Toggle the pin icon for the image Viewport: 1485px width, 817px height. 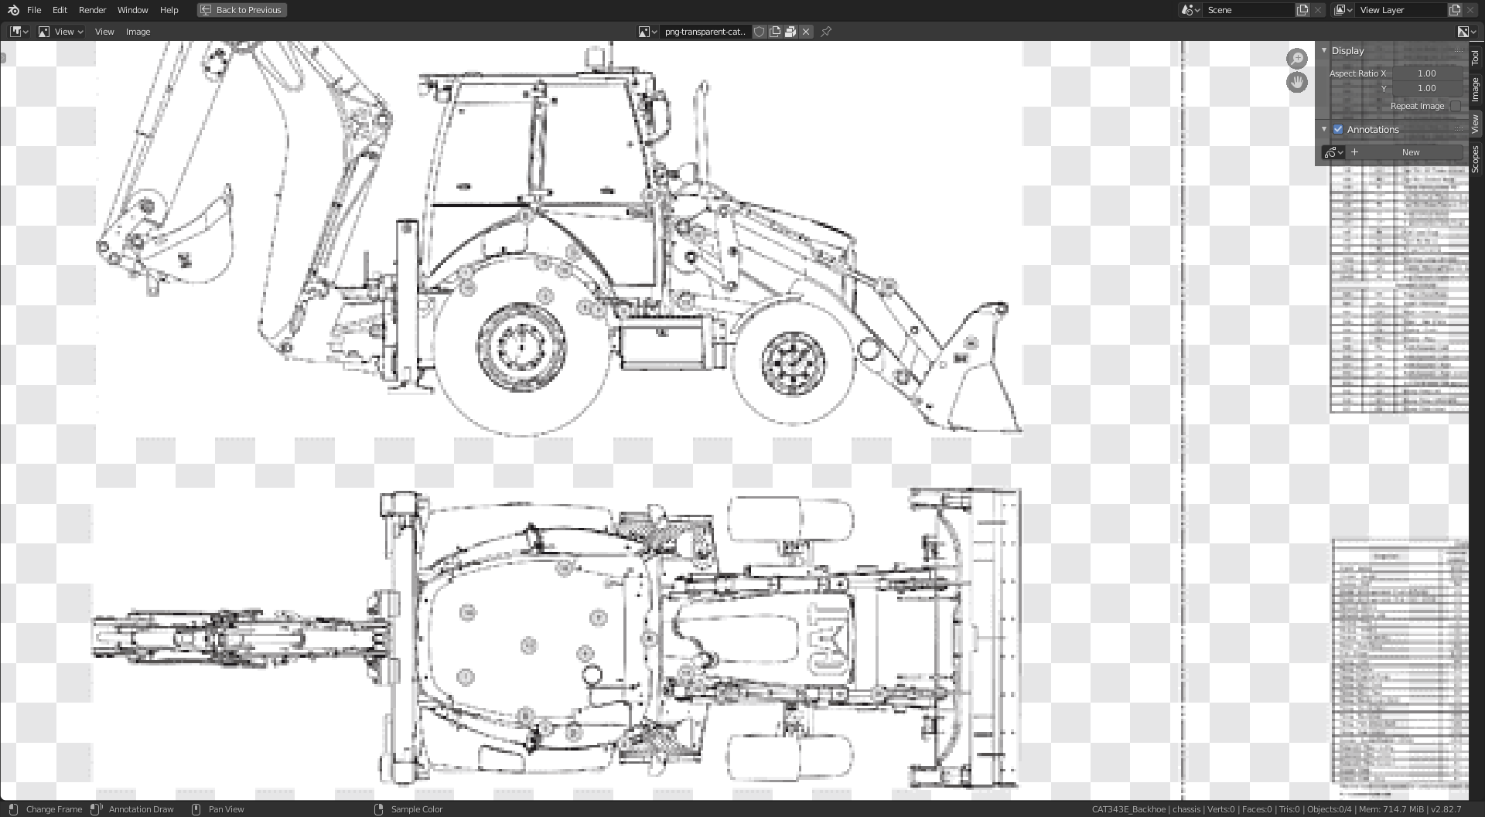pyautogui.click(x=825, y=32)
